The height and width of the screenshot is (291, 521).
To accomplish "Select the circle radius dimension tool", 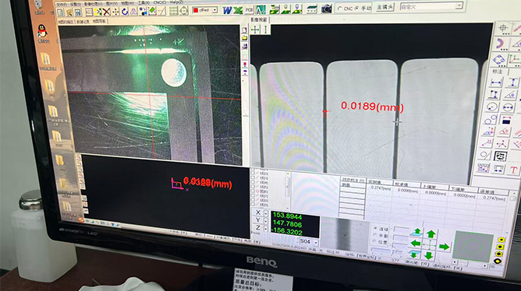I will coord(492,107).
